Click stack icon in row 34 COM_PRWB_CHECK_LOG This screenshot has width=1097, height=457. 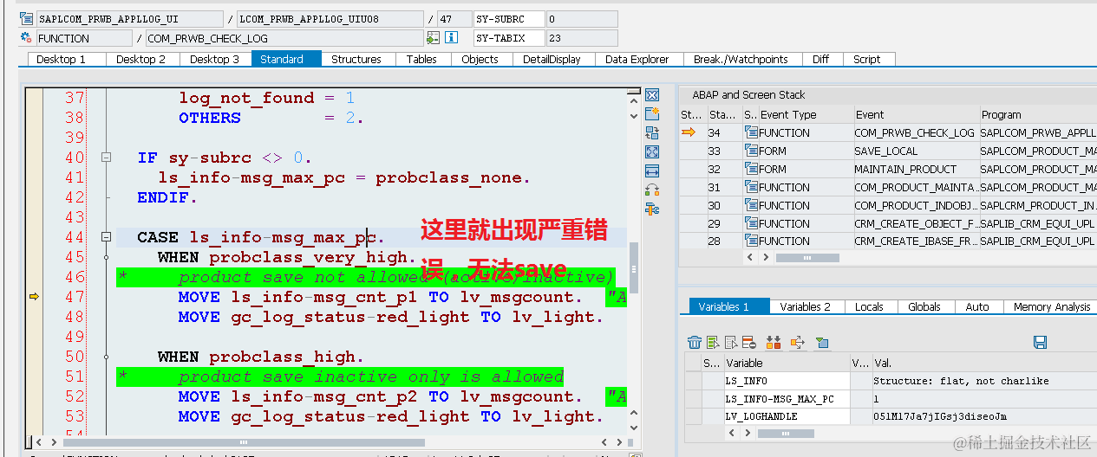pyautogui.click(x=751, y=132)
